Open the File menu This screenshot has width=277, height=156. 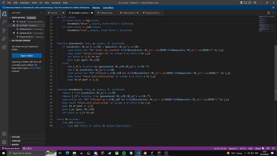tap(9, 3)
